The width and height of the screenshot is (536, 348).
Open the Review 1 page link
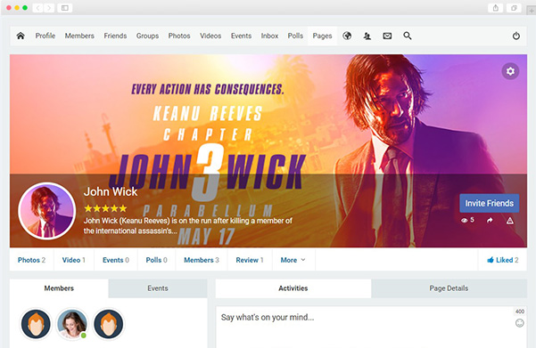250,260
